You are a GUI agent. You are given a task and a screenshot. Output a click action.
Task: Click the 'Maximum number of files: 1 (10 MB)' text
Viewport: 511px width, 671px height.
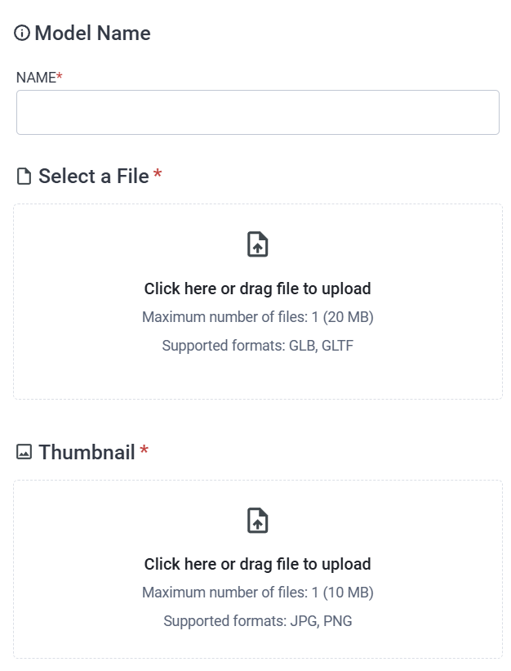[258, 593]
